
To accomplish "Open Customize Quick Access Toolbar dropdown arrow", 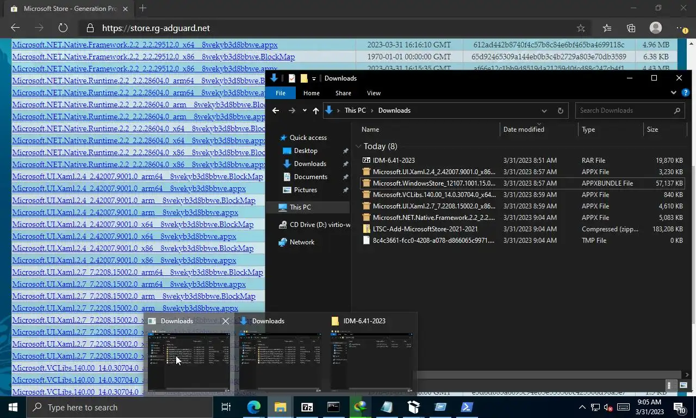I will (x=314, y=79).
